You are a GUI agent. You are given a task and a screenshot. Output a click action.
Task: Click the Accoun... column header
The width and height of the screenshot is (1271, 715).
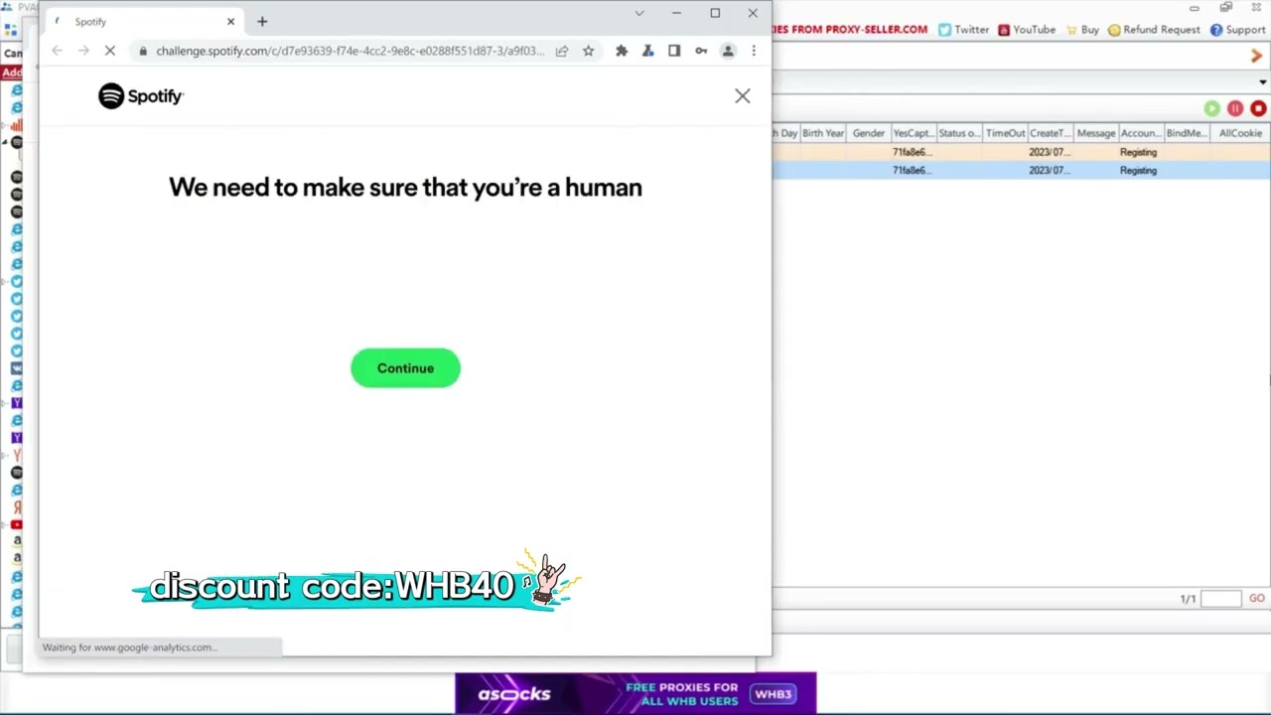click(1140, 133)
